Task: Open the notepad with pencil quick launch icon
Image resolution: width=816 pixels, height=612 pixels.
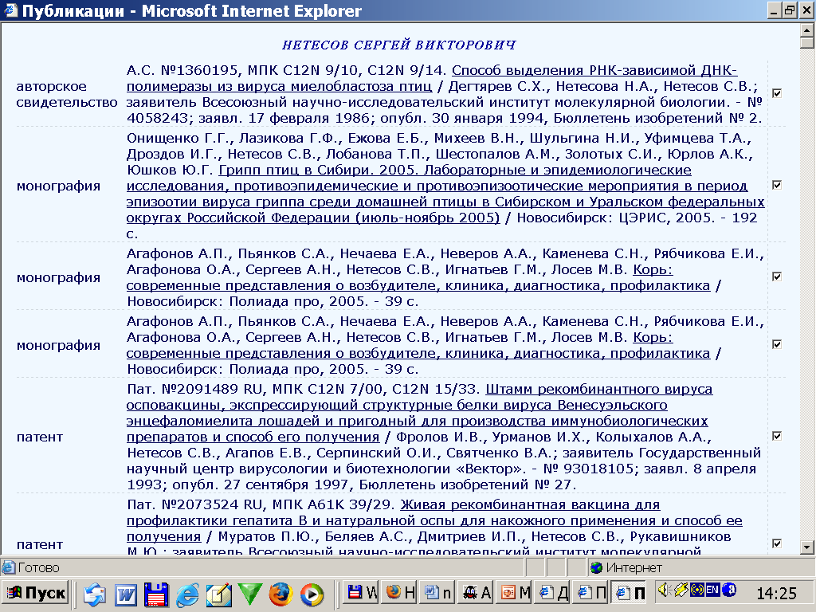Action: pos(218,594)
